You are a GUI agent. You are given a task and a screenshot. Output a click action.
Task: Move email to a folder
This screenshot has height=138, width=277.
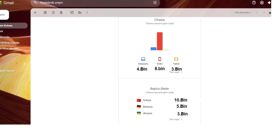(80, 13)
